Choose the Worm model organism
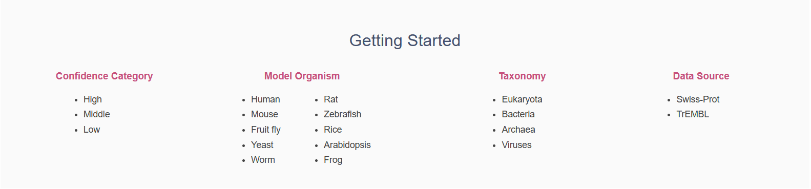This screenshot has width=811, height=189. tap(263, 160)
